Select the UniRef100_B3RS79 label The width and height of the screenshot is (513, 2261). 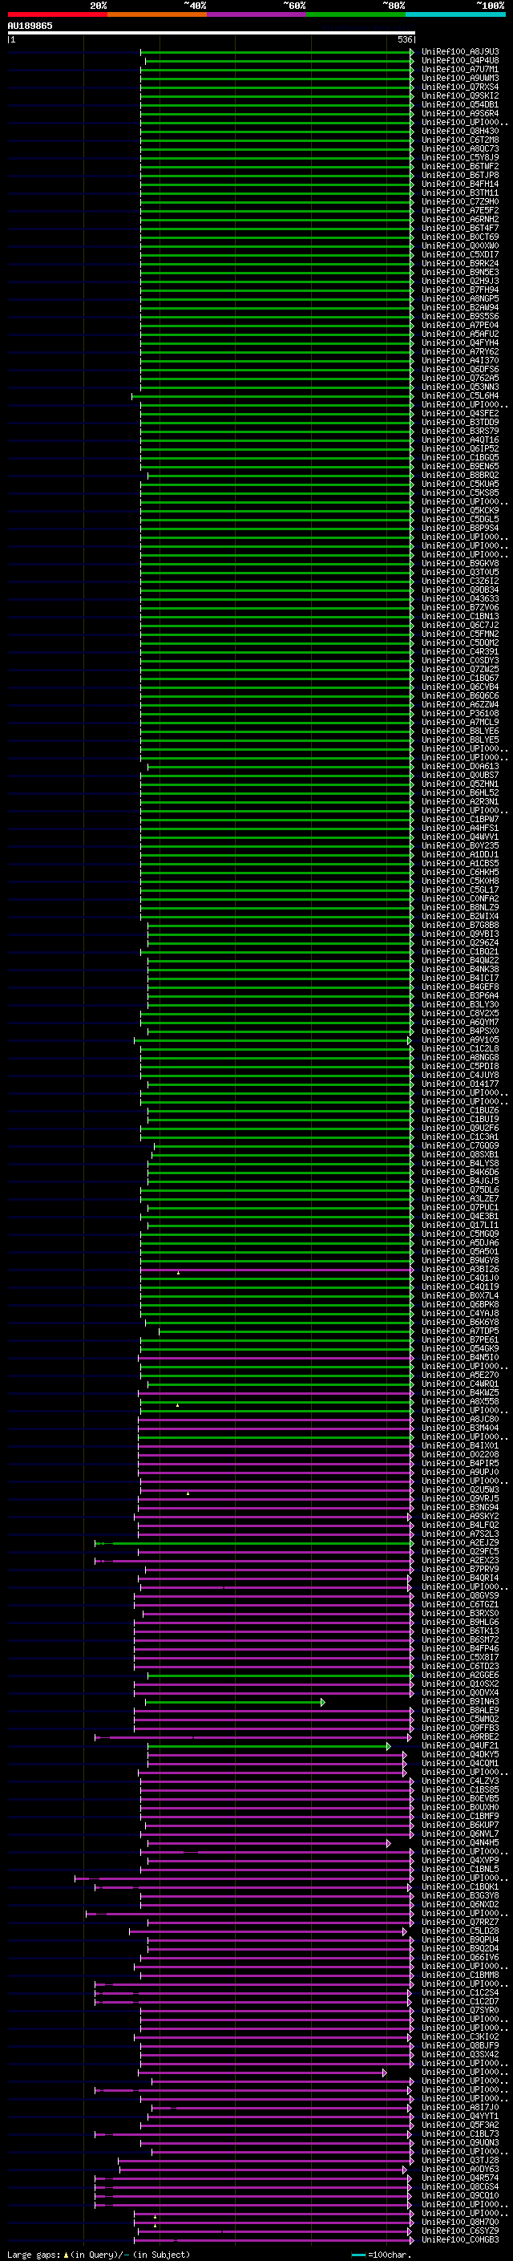[x=459, y=431]
